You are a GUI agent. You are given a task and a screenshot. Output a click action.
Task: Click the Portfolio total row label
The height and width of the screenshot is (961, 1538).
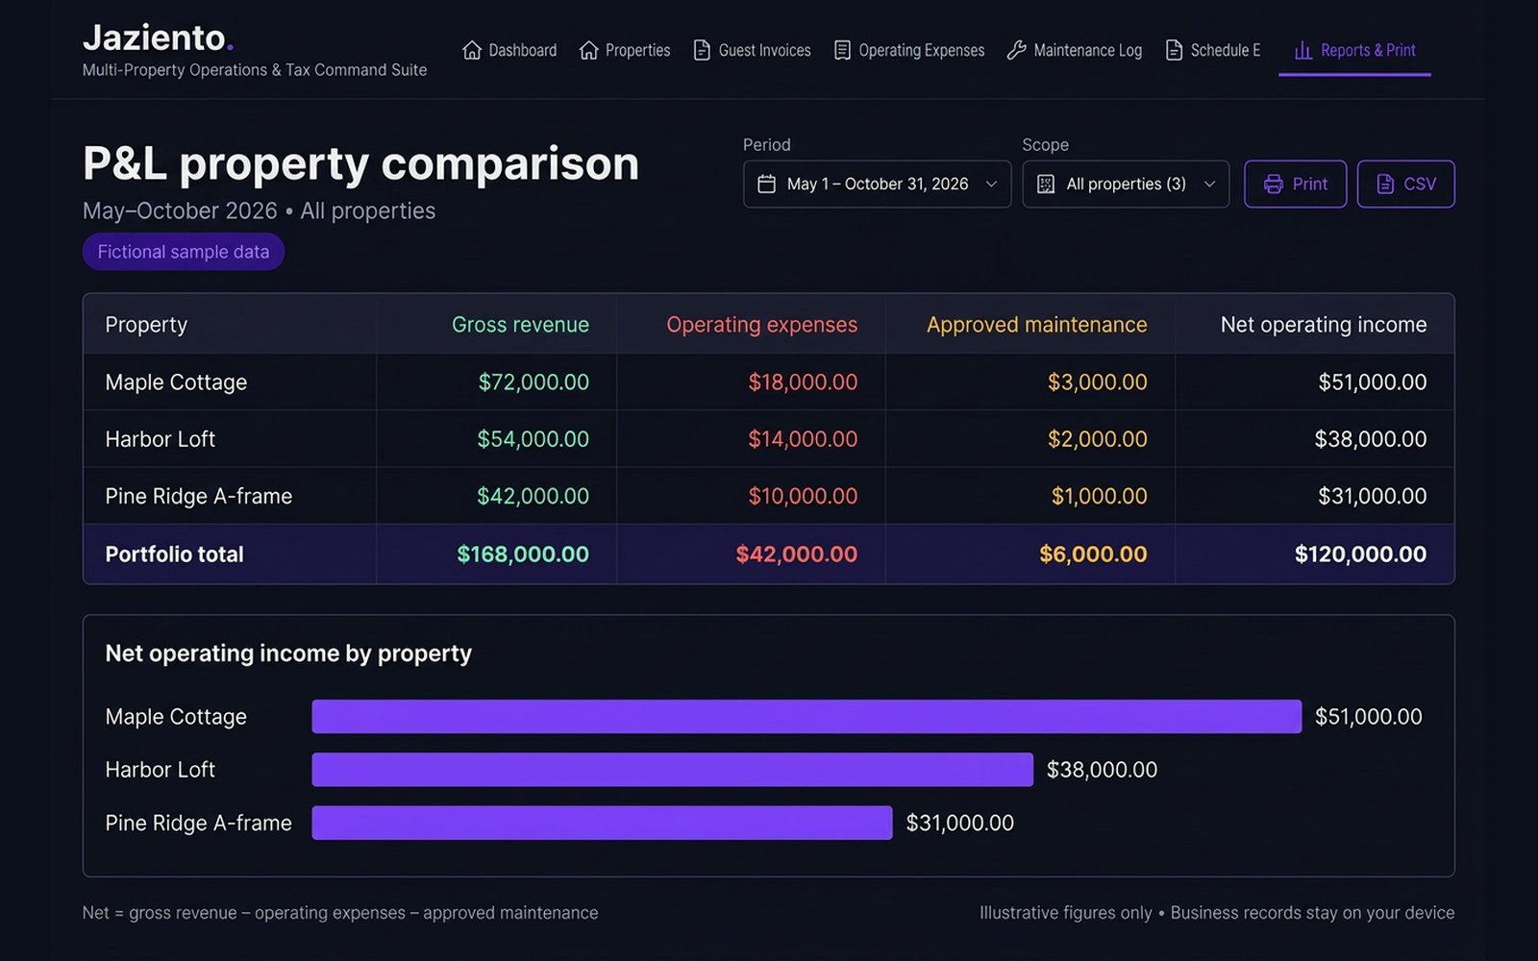(x=174, y=554)
